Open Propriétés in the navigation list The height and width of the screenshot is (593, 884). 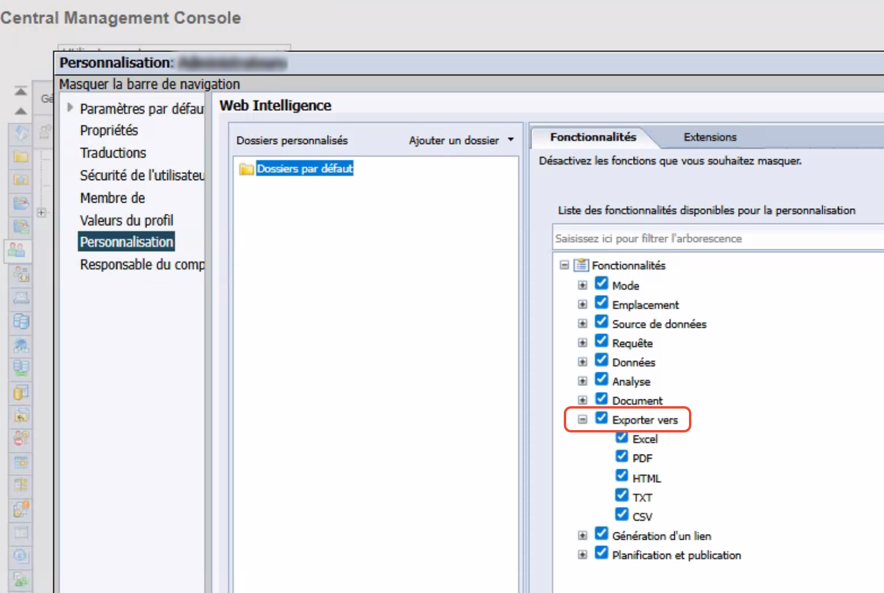[x=109, y=130]
